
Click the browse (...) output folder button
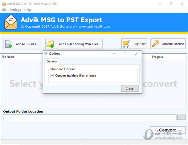pyautogui.click(x=181, y=117)
